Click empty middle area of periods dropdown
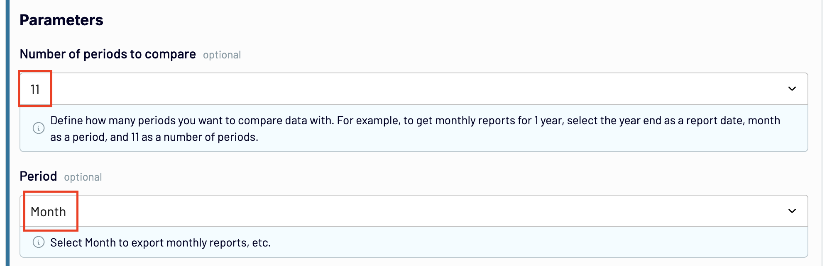Image resolution: width=827 pixels, height=266 pixels. tap(415, 89)
